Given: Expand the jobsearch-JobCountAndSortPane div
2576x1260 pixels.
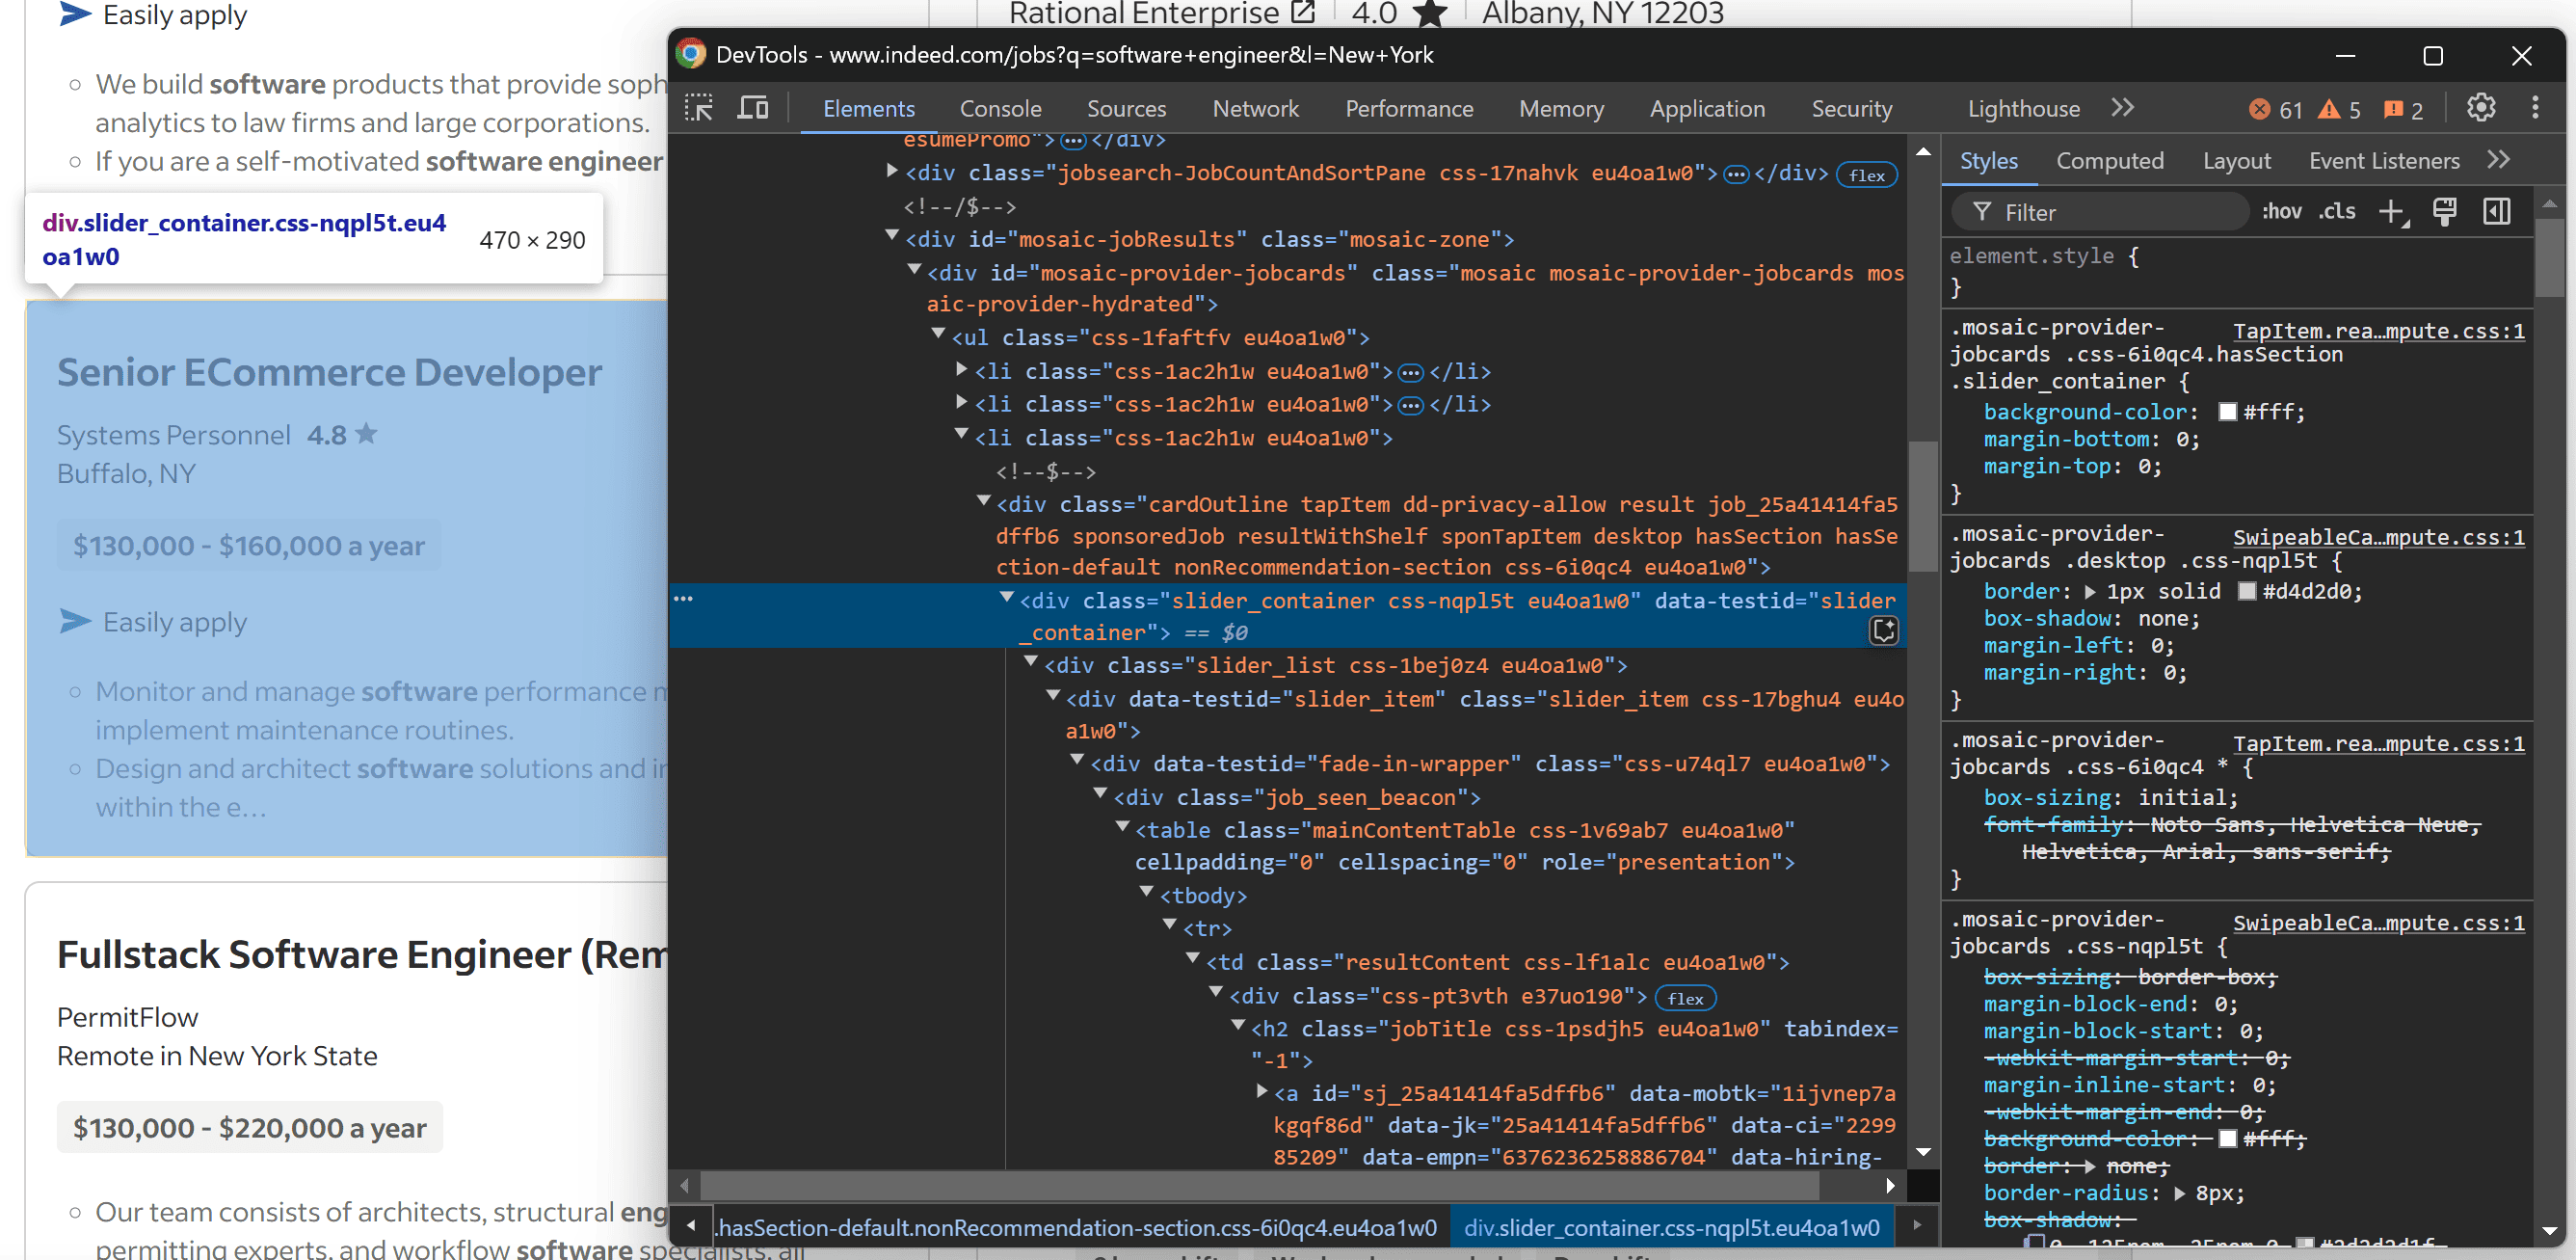Looking at the screenshot, I should (x=891, y=171).
